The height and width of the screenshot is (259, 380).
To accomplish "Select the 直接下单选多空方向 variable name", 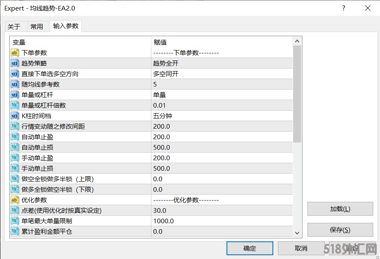I will [x=50, y=74].
